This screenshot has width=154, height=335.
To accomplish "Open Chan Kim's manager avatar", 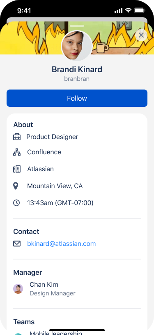I will click(18, 289).
